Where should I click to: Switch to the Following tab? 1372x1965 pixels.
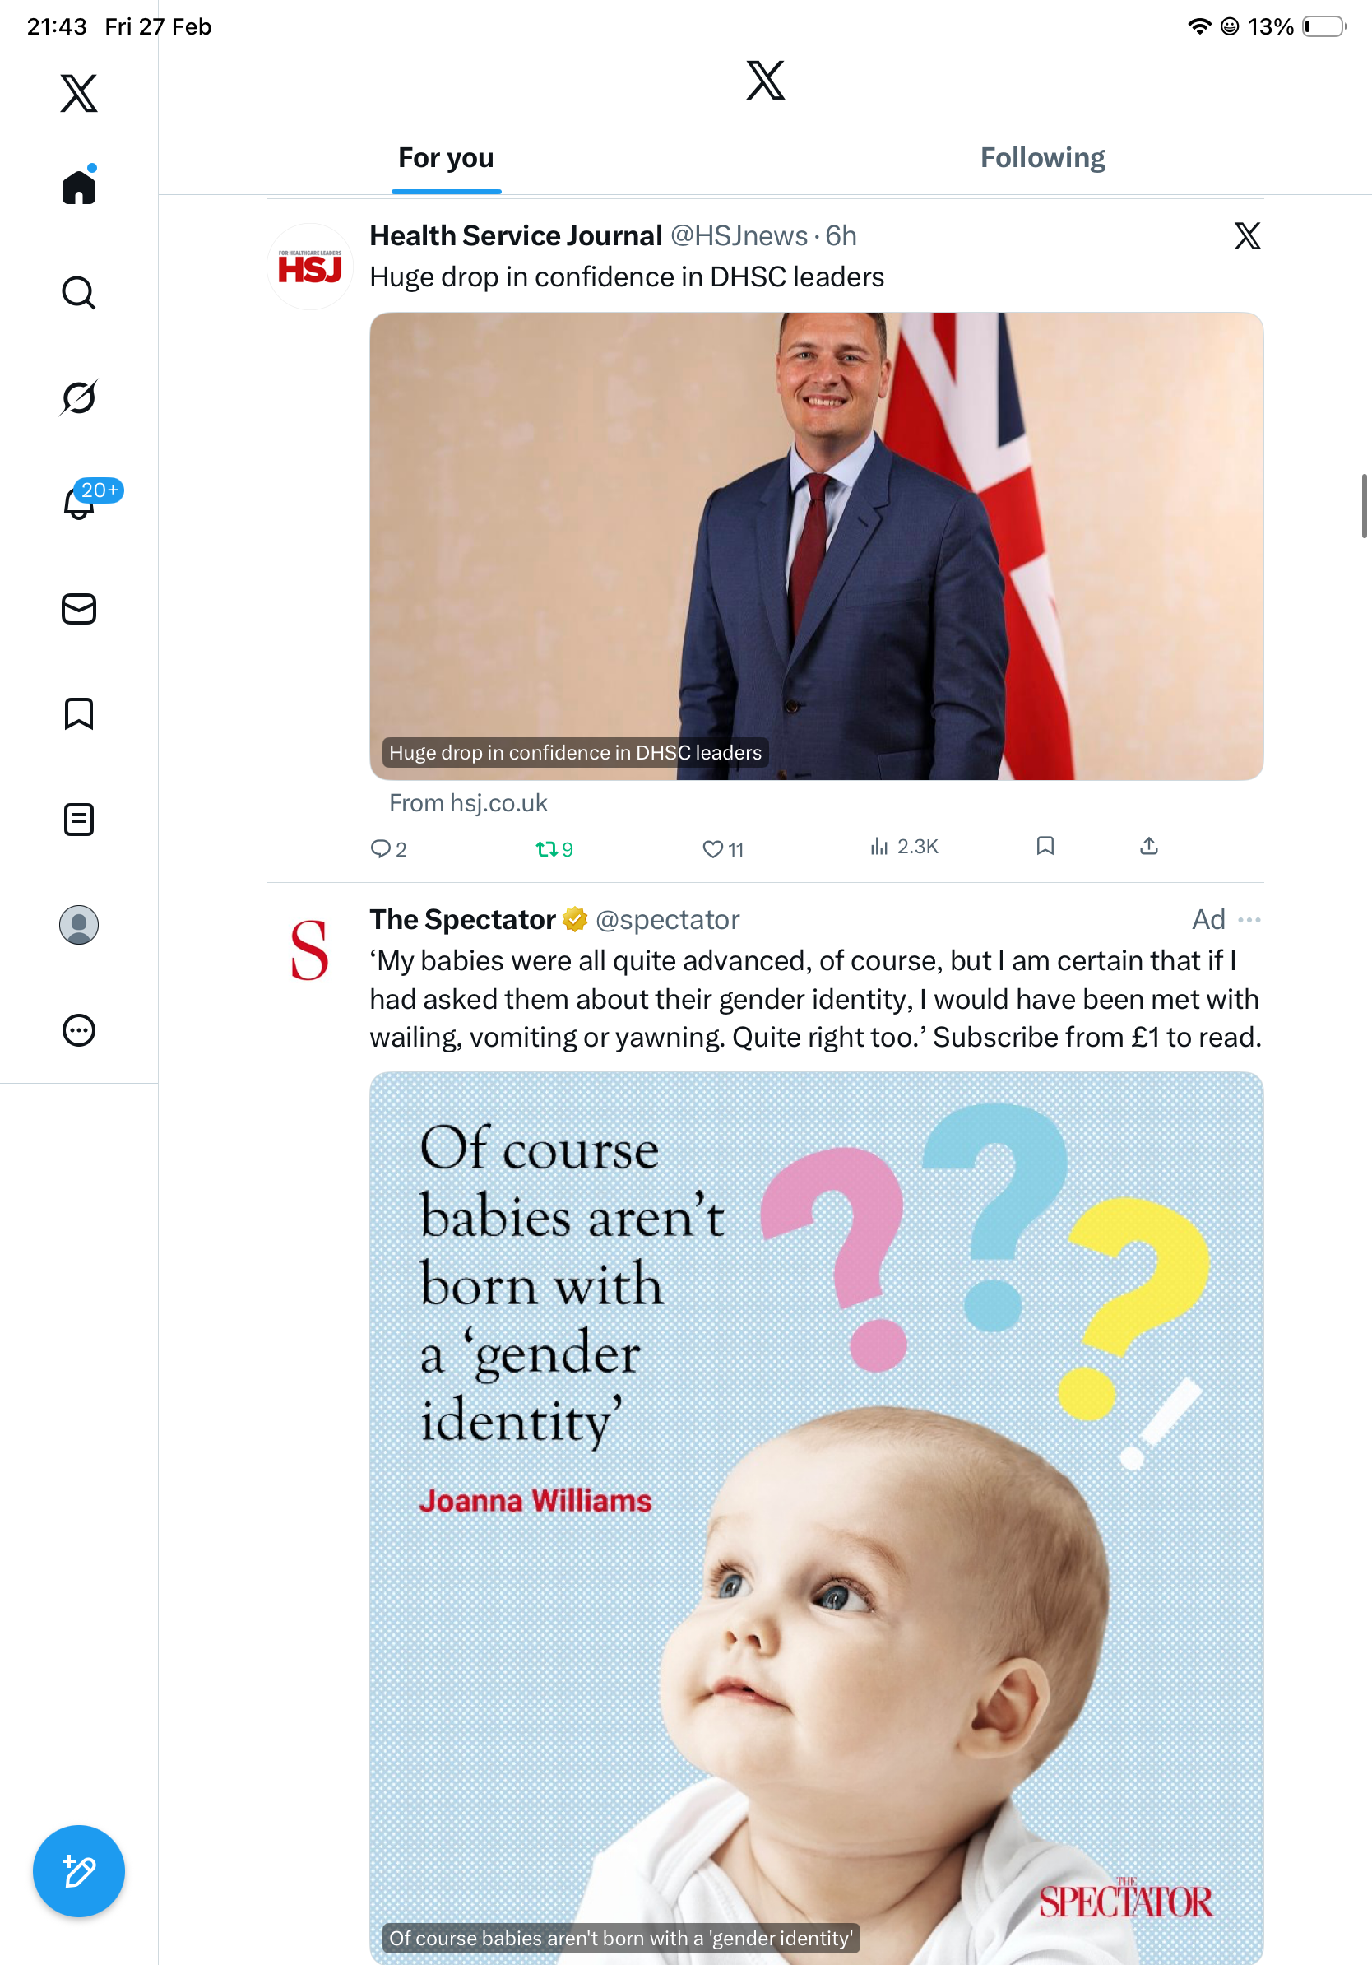1042,157
